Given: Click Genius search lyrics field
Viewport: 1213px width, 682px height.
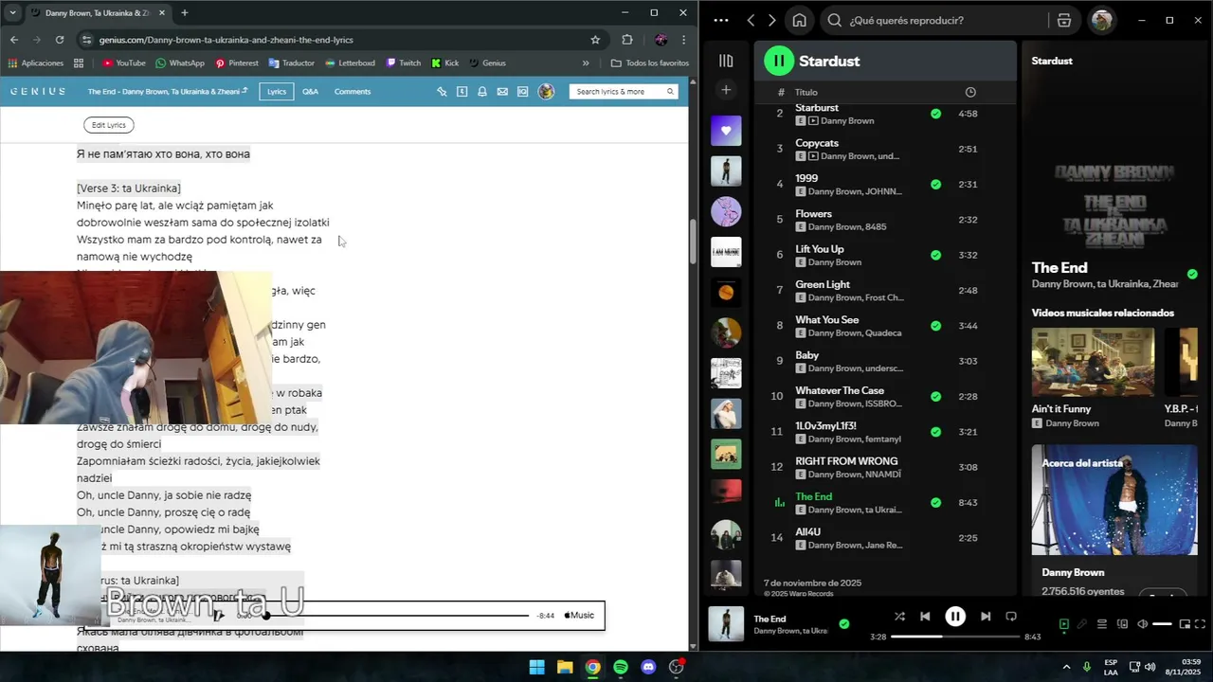Looking at the screenshot, I should [x=623, y=92].
